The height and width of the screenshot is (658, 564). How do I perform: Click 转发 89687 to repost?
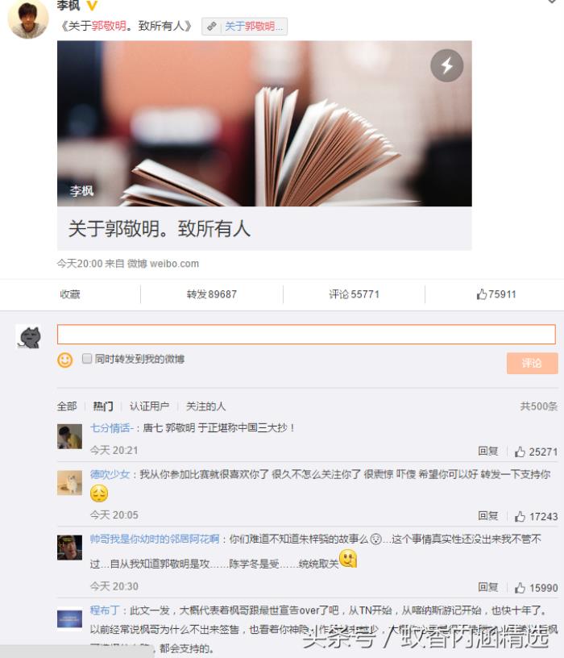[x=212, y=294]
